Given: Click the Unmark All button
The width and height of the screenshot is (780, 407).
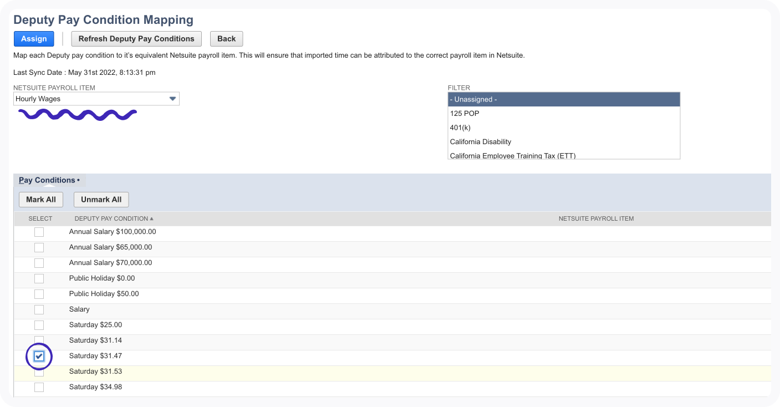Looking at the screenshot, I should [101, 199].
